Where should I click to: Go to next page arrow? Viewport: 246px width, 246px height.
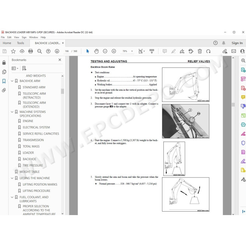click(57, 51)
